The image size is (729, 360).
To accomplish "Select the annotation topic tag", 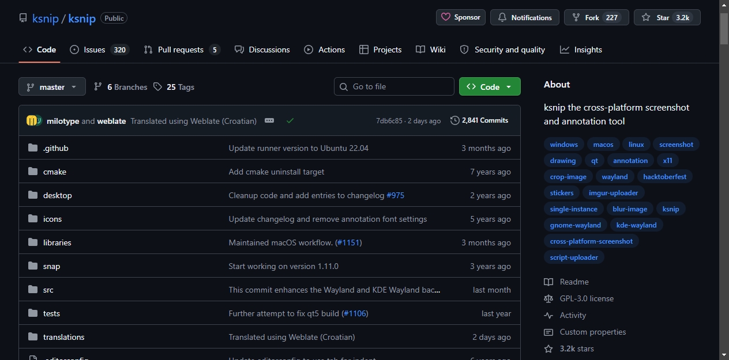I will point(630,161).
